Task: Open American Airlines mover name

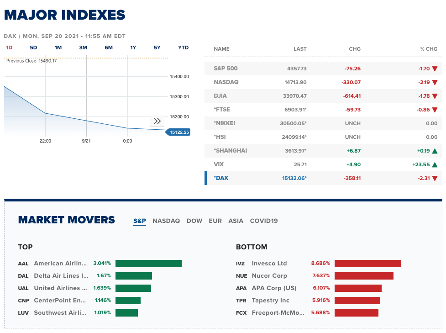Action: point(60,263)
